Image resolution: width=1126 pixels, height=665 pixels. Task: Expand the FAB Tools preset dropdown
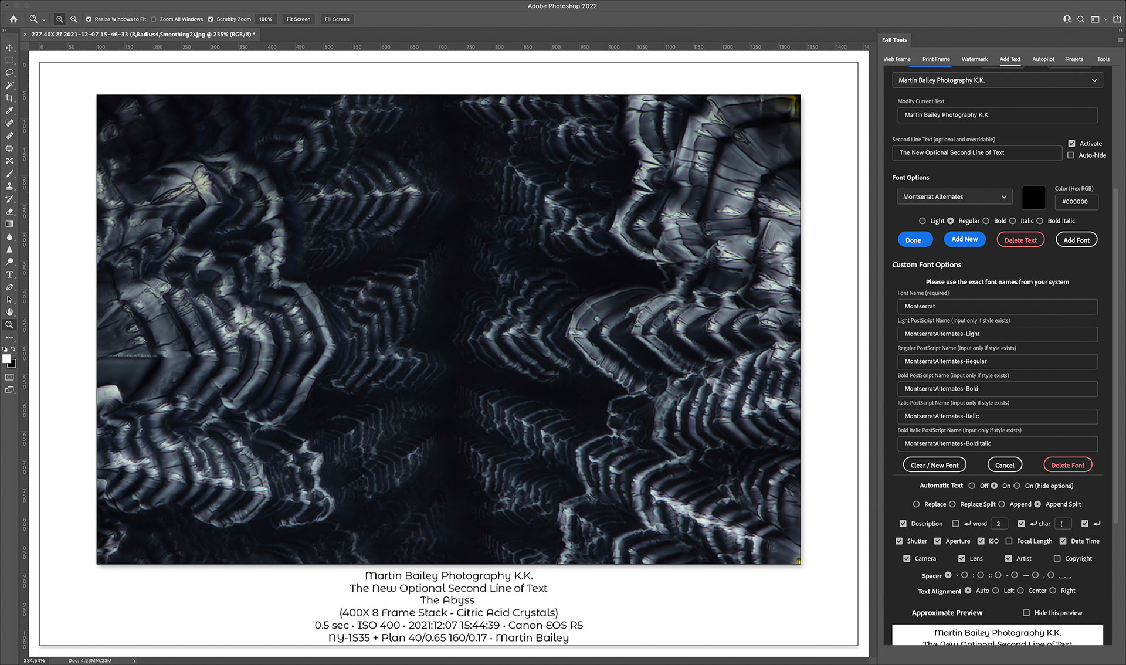tap(1094, 80)
